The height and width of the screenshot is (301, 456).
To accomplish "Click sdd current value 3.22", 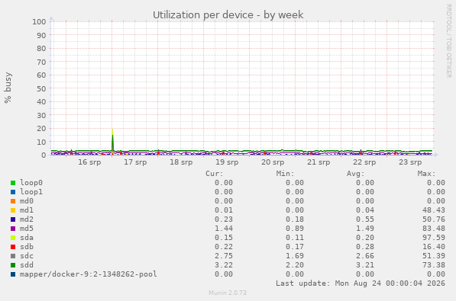I will [x=224, y=265].
